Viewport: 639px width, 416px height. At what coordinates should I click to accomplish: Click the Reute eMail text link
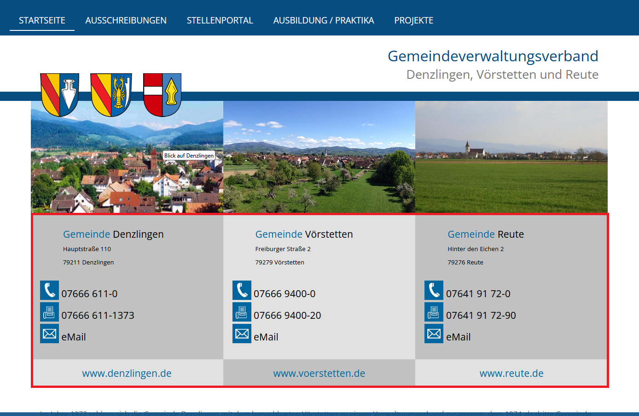point(458,337)
